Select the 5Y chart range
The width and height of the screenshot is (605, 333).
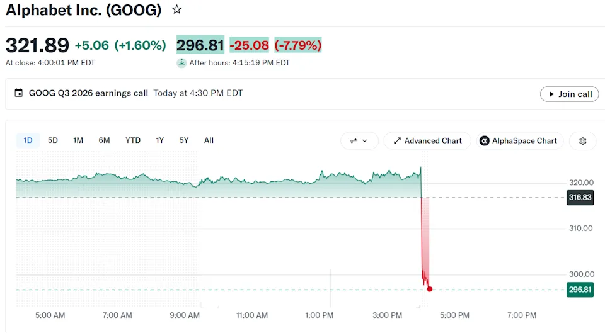pos(184,140)
